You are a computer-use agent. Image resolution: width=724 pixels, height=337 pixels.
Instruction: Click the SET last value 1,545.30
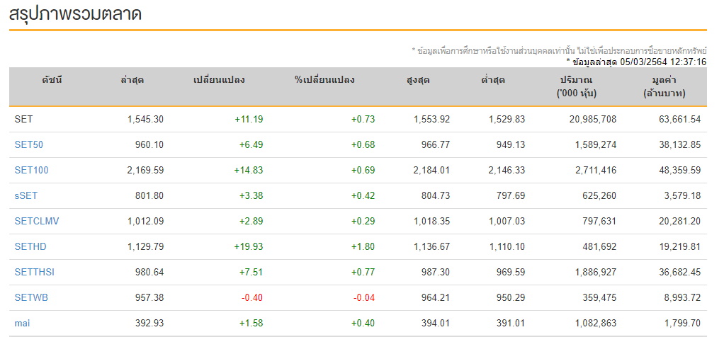(145, 119)
